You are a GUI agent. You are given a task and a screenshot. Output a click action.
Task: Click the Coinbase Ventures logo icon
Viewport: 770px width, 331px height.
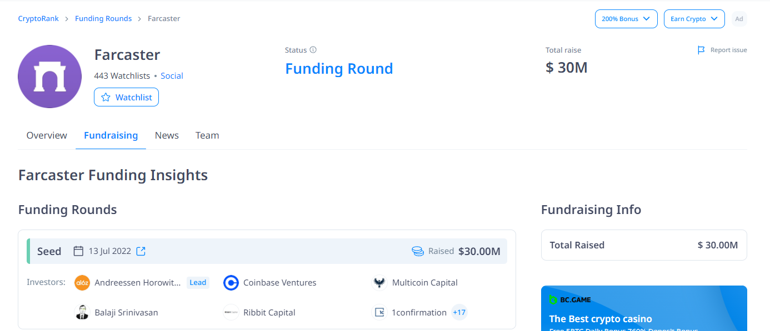coord(231,283)
